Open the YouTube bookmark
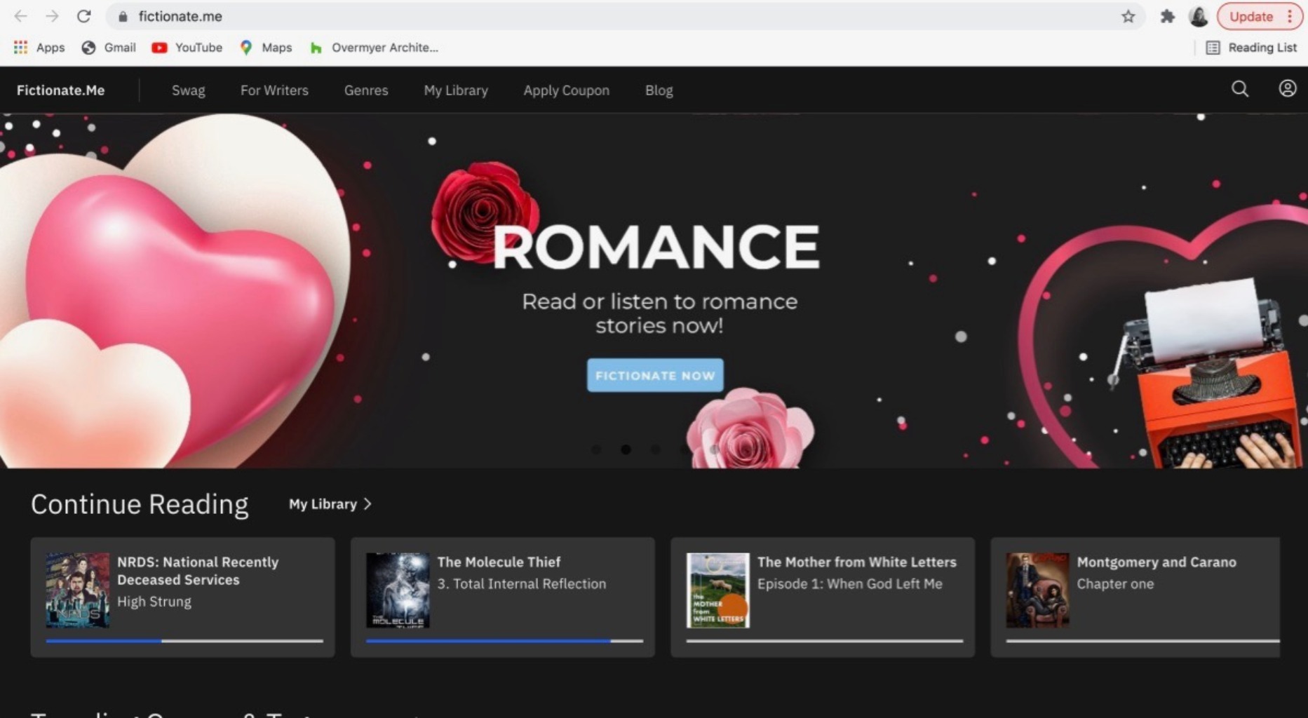The width and height of the screenshot is (1308, 718). pos(187,47)
